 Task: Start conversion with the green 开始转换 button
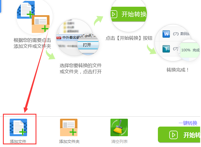[179, 134]
